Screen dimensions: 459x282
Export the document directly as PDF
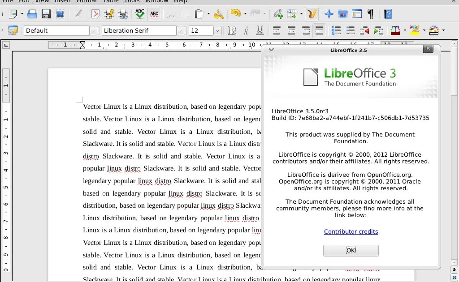(95, 14)
